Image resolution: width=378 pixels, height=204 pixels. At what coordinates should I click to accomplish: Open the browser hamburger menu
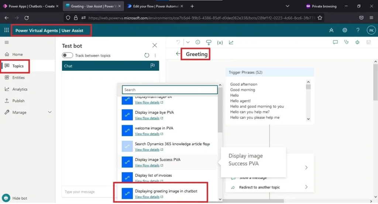pos(371,18)
